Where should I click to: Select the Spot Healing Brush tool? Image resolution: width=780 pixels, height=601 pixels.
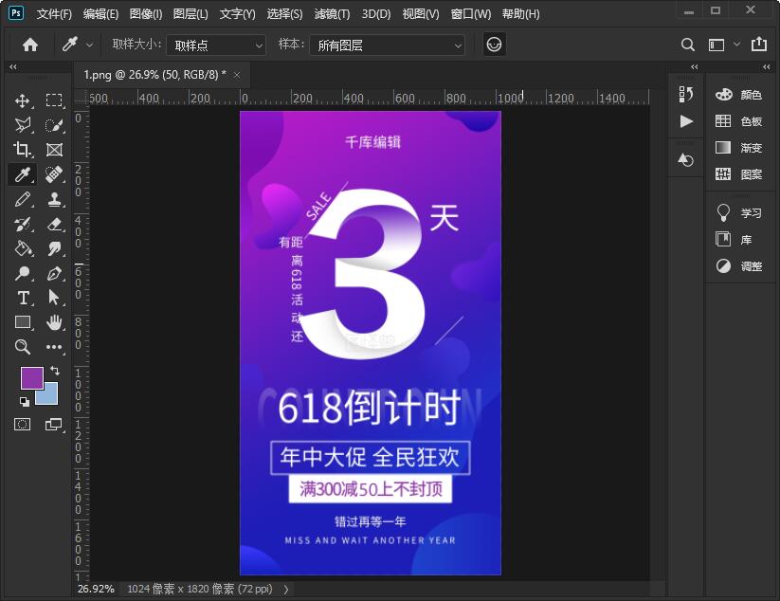pyautogui.click(x=54, y=174)
